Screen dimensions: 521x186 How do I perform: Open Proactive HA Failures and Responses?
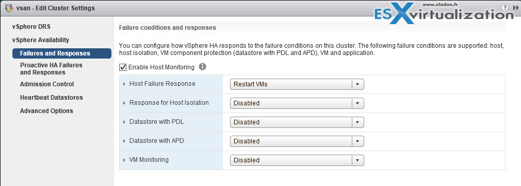coord(51,68)
